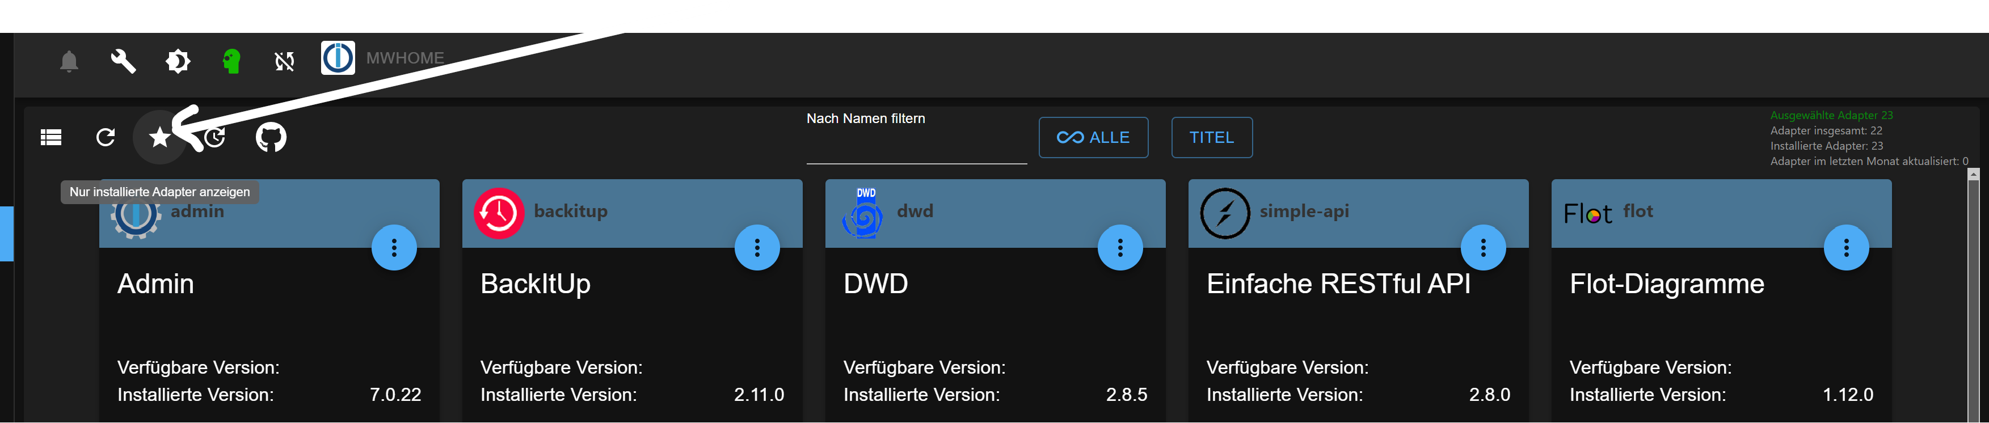This screenshot has height=423, width=1989.
Task: Click the TITEL button
Action: click(1211, 137)
